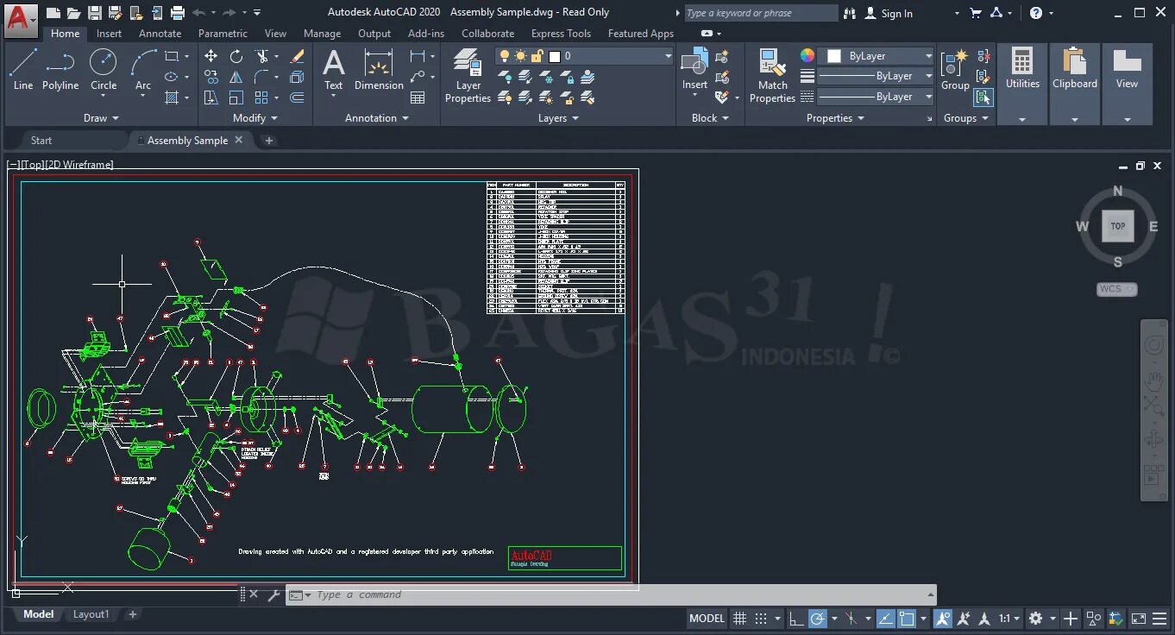1175x635 pixels.
Task: Click the Copy tool icon
Action: tap(210, 77)
